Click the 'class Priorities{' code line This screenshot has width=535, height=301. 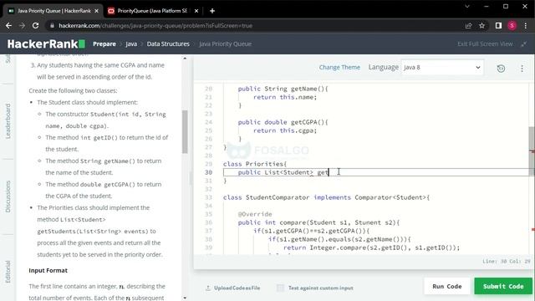255,164
